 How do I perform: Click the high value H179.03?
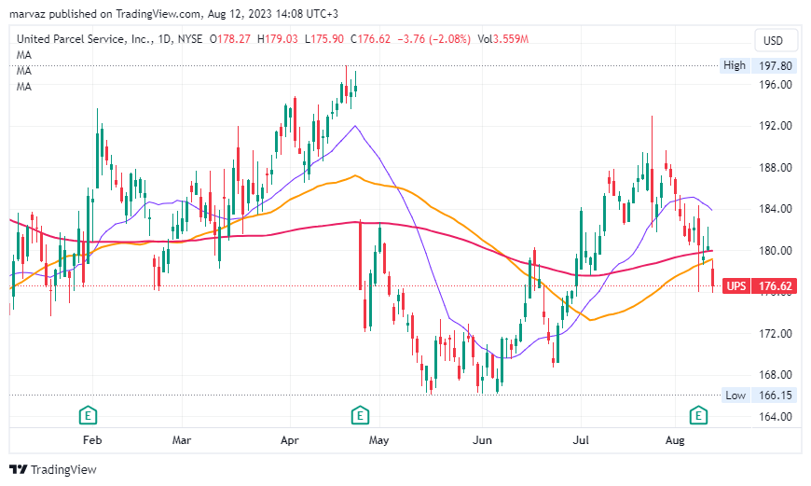[278, 39]
